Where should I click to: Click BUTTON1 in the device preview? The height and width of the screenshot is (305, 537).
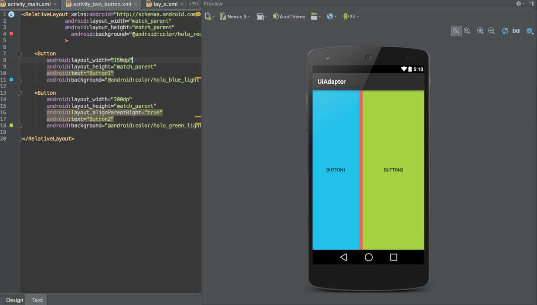336,170
